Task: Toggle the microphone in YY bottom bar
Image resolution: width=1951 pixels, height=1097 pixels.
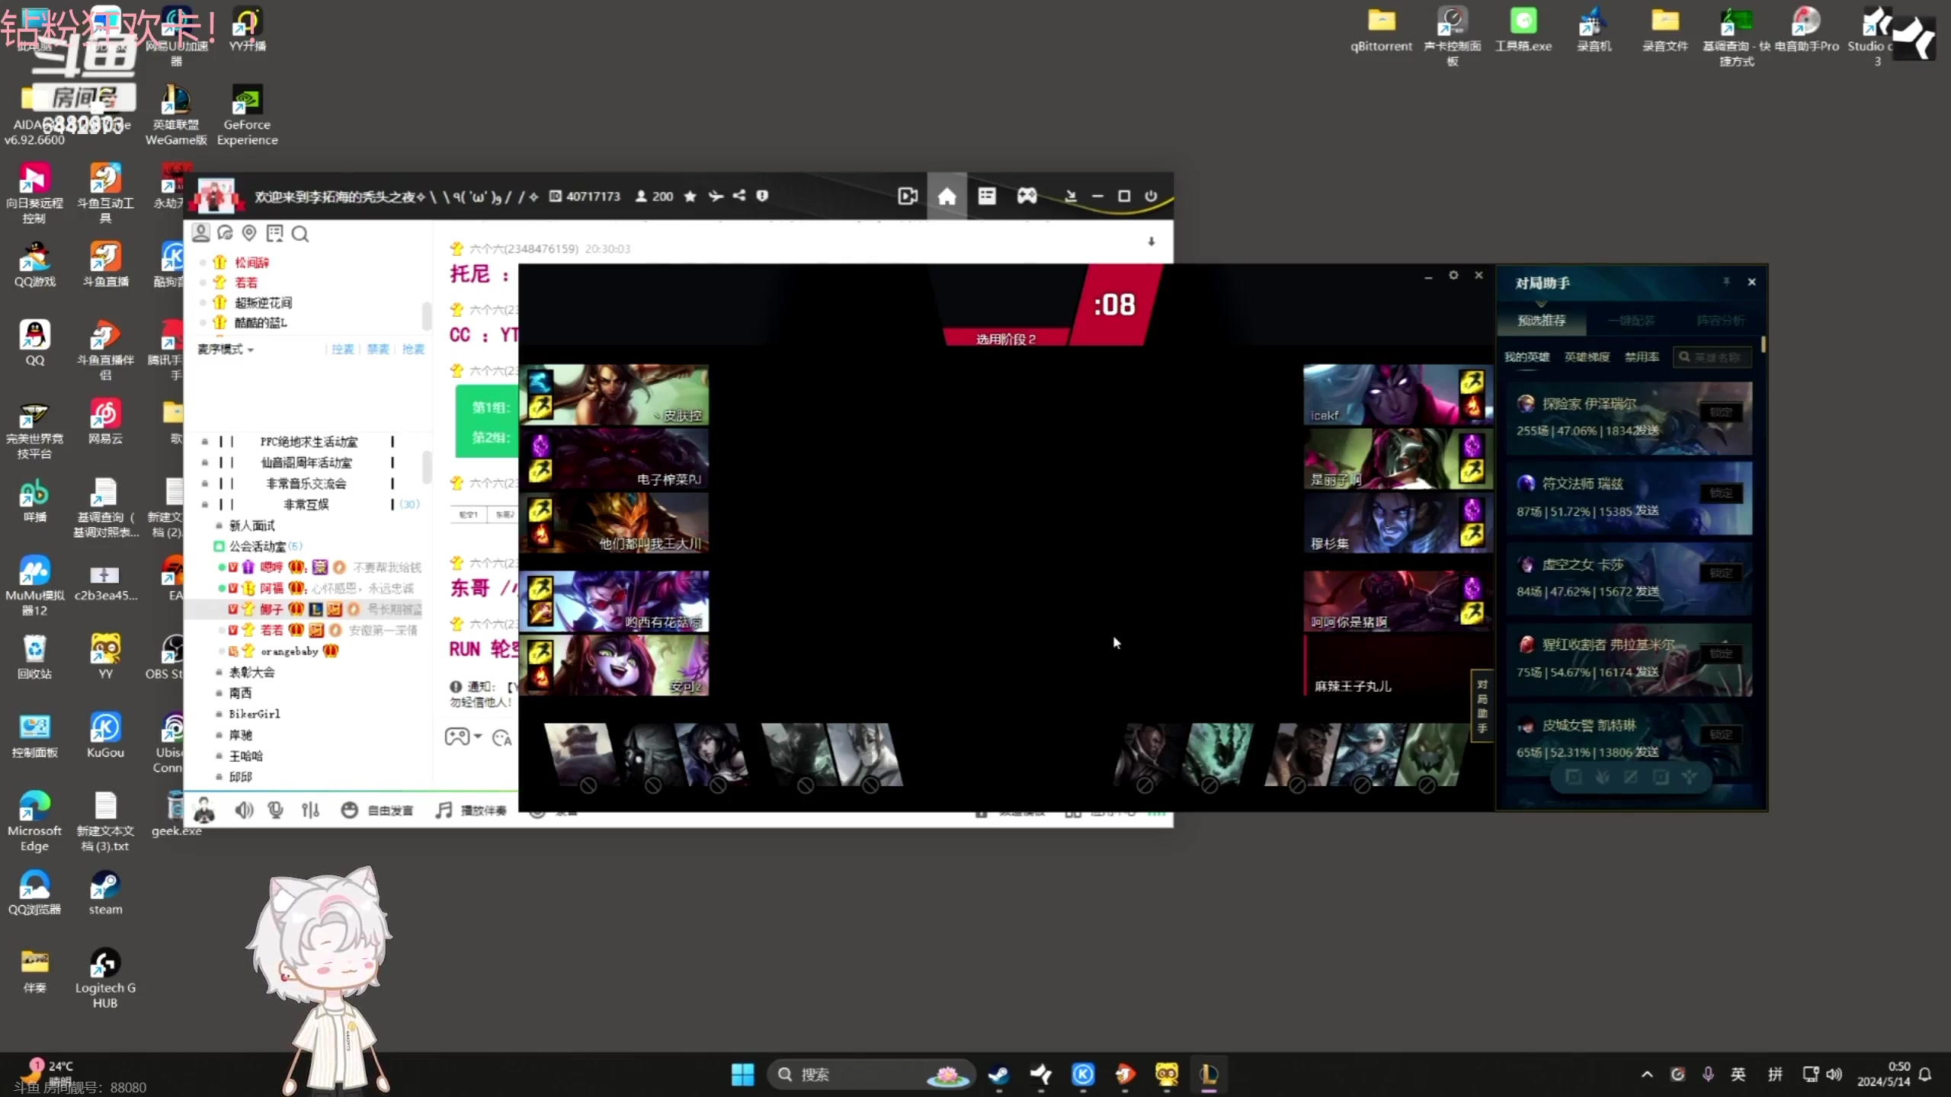Action: click(276, 810)
